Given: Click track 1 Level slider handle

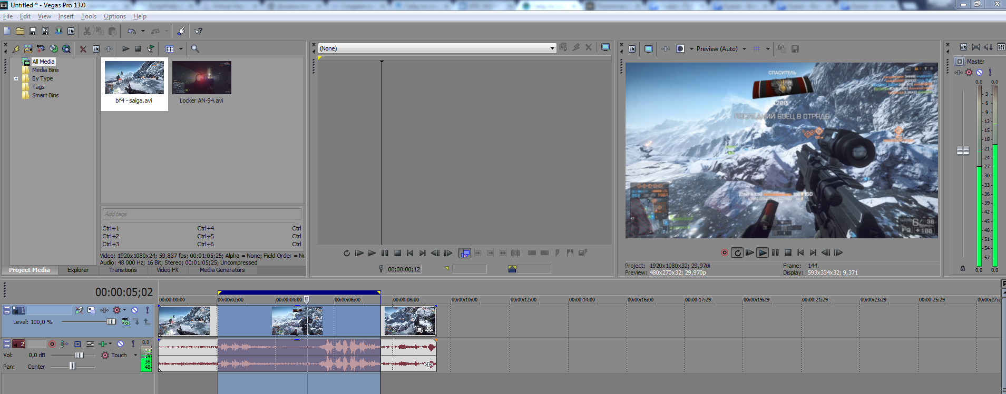Looking at the screenshot, I should (111, 322).
